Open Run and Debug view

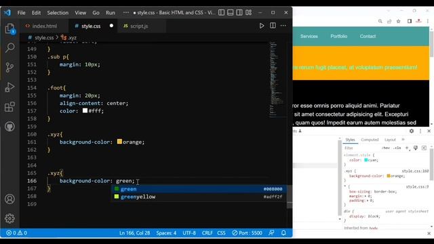9,87
